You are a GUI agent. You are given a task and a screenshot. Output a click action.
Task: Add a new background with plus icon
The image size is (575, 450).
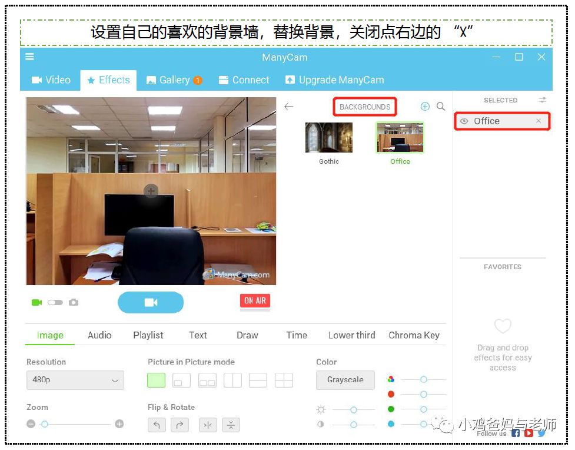(425, 107)
